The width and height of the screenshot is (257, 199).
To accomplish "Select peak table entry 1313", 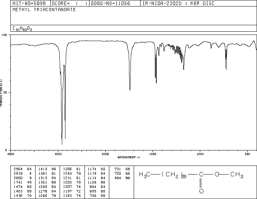I will click(x=47, y=178).
